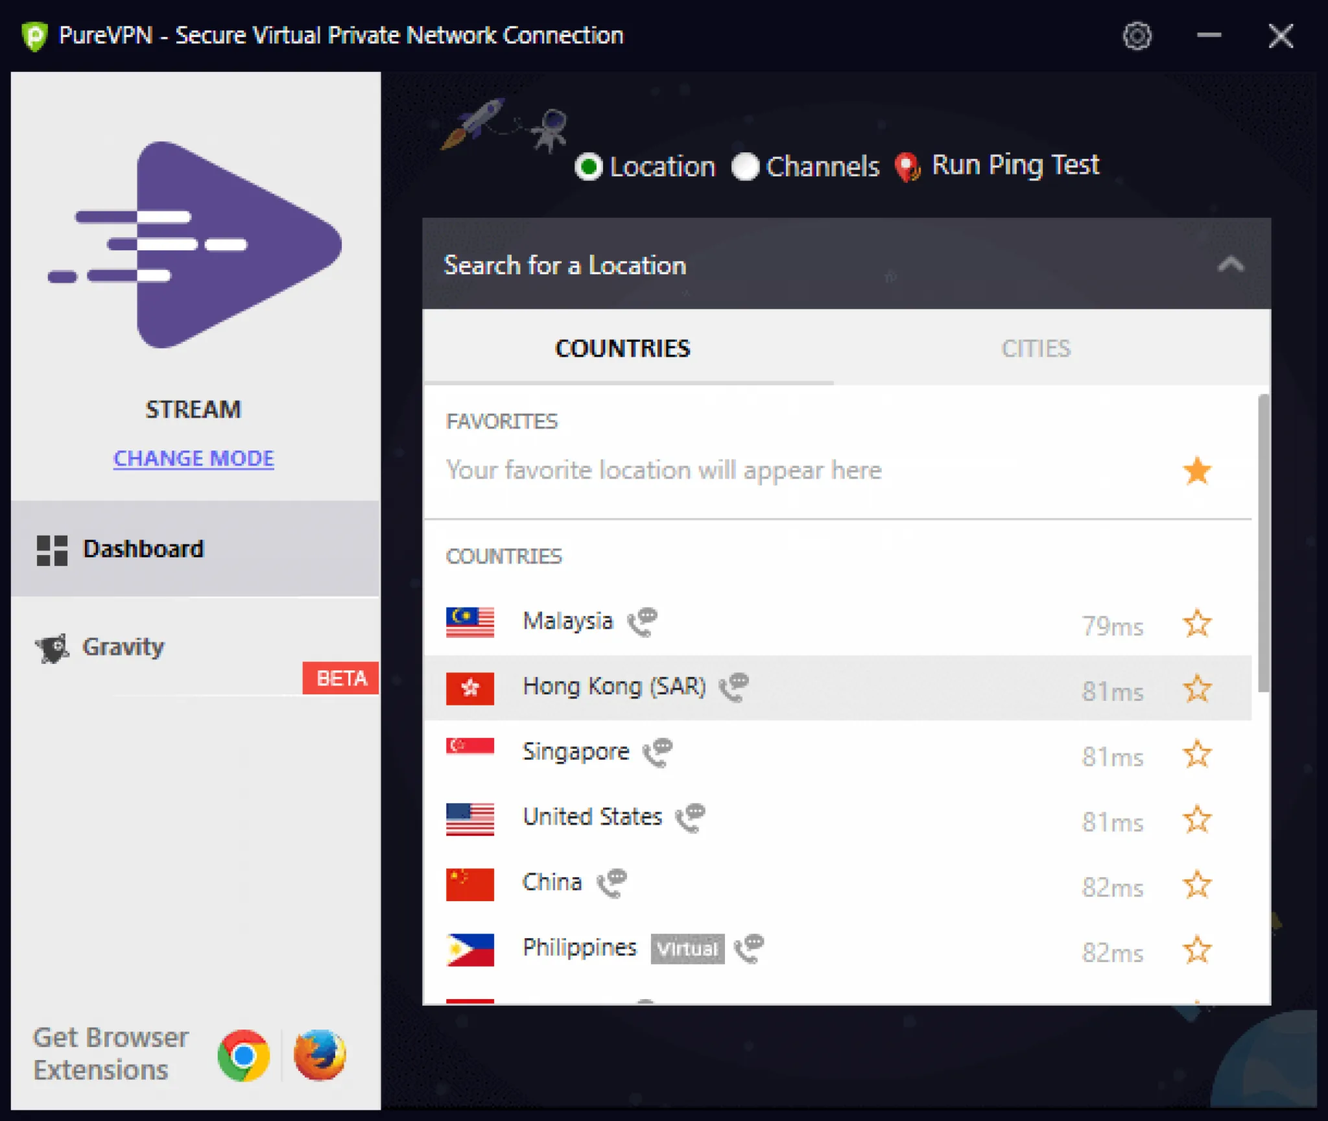
Task: Open settings via the gear icon
Action: tap(1137, 36)
